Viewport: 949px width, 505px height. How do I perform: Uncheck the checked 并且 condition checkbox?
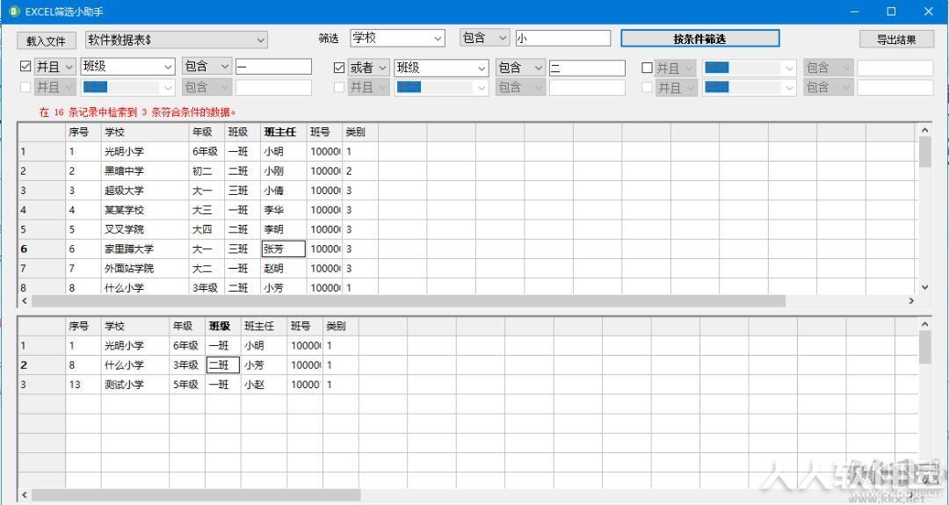pos(25,66)
